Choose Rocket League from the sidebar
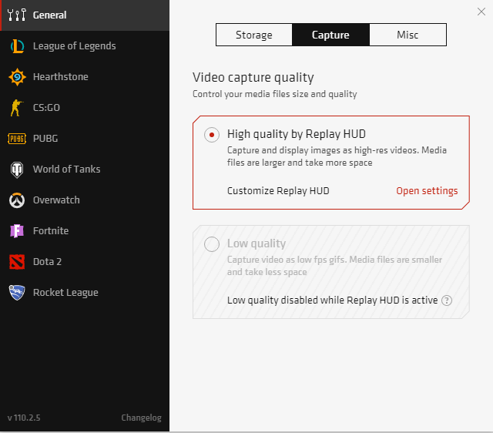 (85, 293)
